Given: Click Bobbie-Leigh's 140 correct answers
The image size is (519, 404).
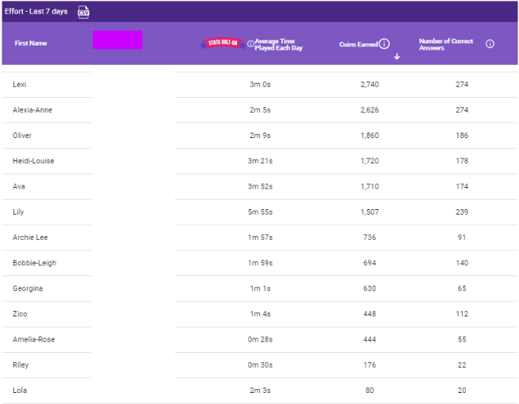Looking at the screenshot, I should click(x=462, y=263).
